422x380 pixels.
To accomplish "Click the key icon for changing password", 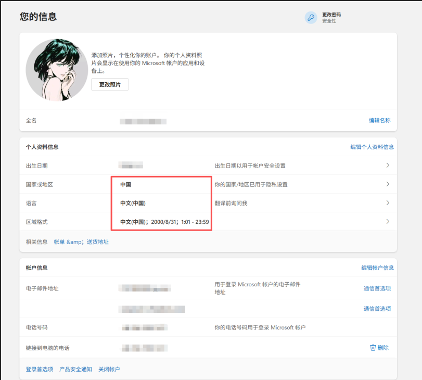I will point(311,18).
